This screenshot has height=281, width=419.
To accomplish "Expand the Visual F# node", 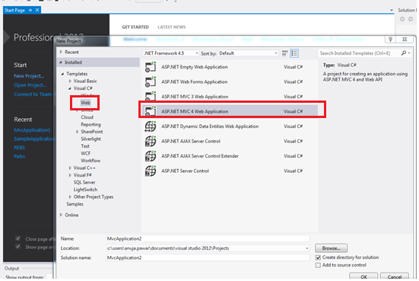I will (x=70, y=175).
